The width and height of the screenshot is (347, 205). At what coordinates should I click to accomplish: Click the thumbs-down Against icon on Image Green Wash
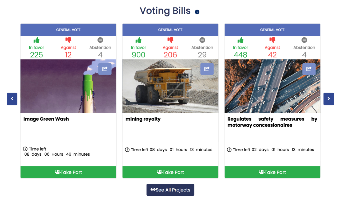click(x=68, y=40)
